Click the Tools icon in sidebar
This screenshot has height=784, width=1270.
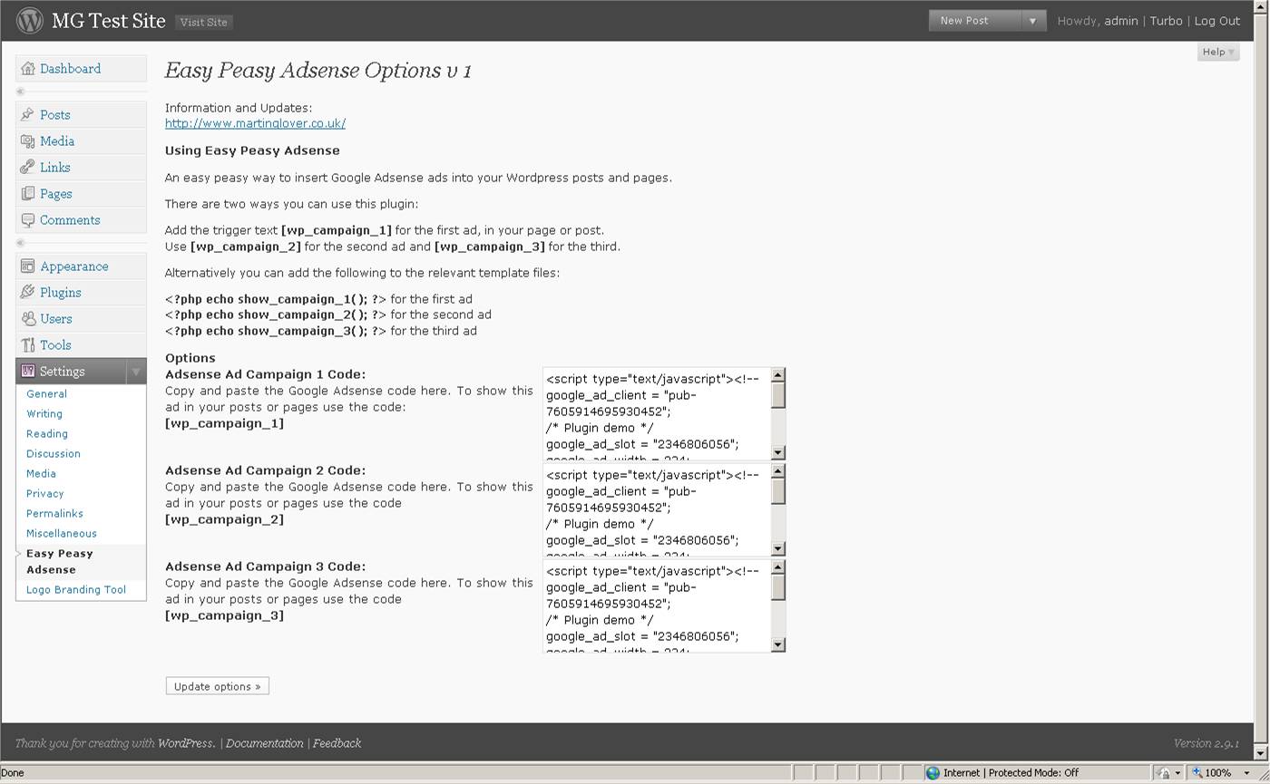tap(28, 345)
